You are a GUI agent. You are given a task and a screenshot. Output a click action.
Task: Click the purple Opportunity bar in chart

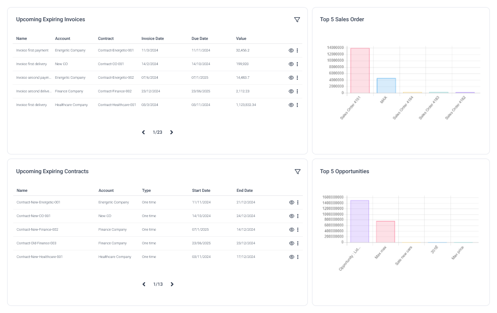(x=359, y=221)
